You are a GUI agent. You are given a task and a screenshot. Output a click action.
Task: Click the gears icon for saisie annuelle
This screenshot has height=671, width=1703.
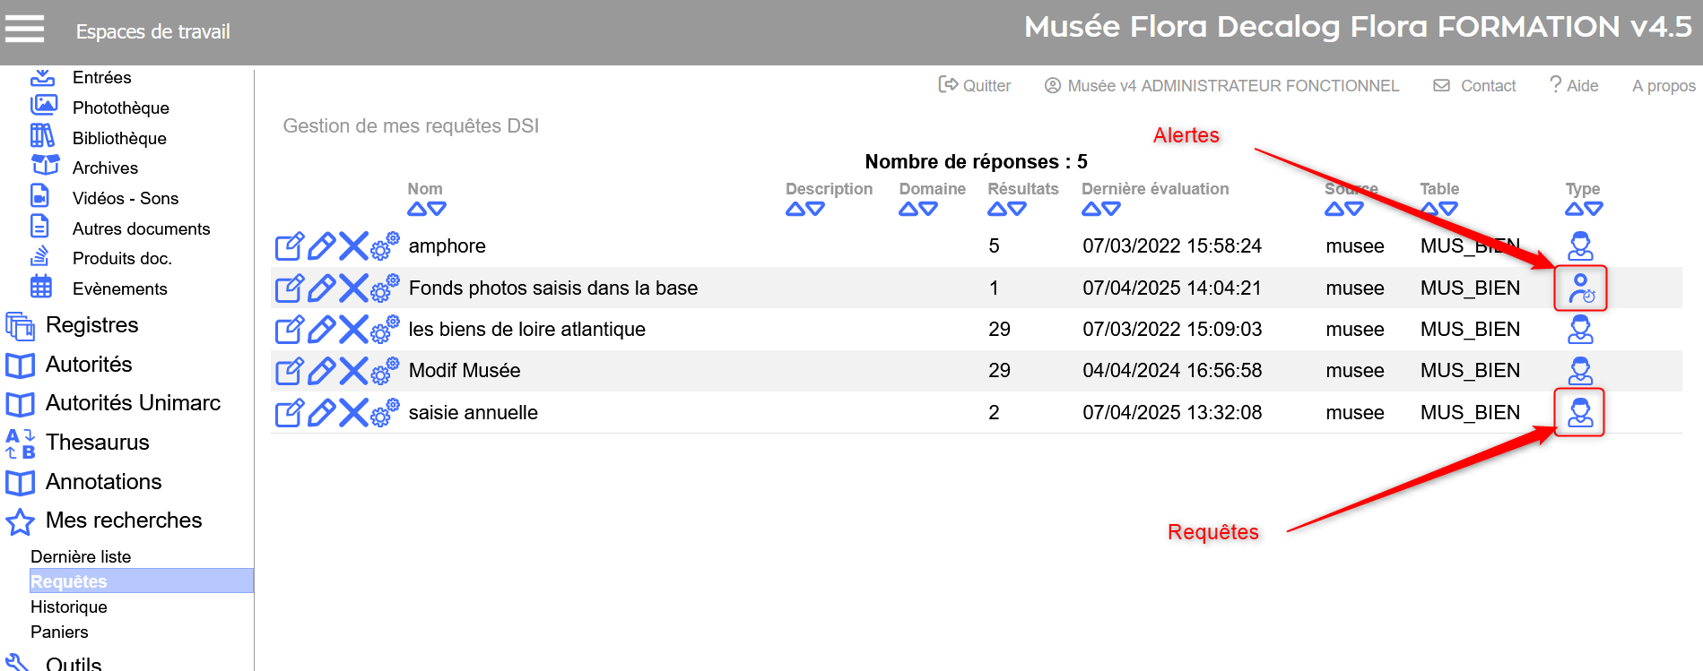(385, 413)
